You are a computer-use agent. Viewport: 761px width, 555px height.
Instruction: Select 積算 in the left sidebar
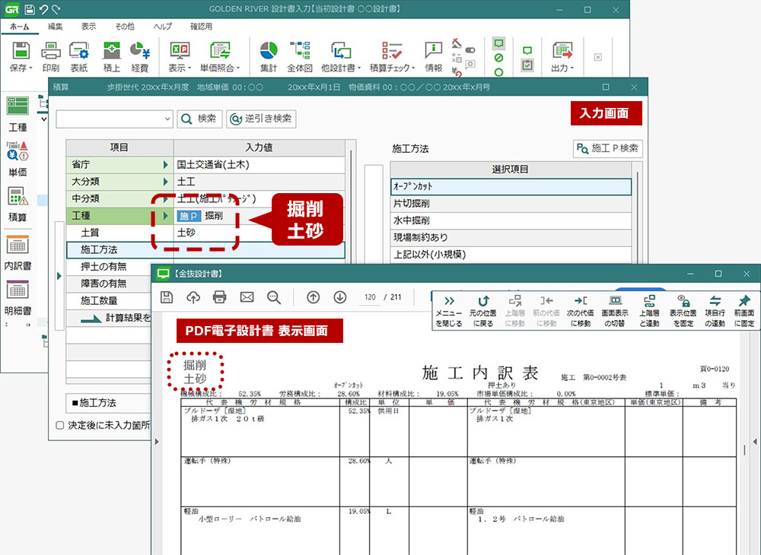pyautogui.click(x=18, y=204)
